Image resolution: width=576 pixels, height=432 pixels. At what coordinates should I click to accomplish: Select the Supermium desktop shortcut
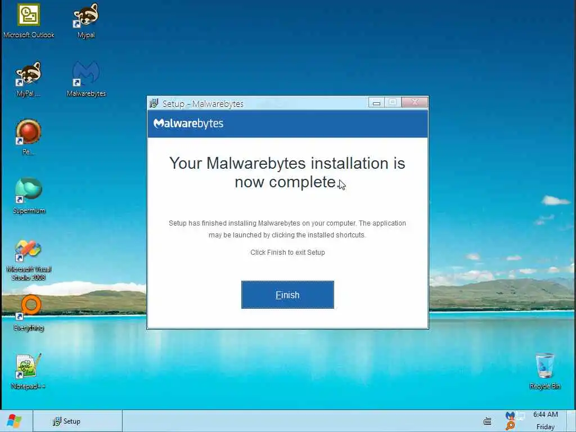(x=29, y=195)
